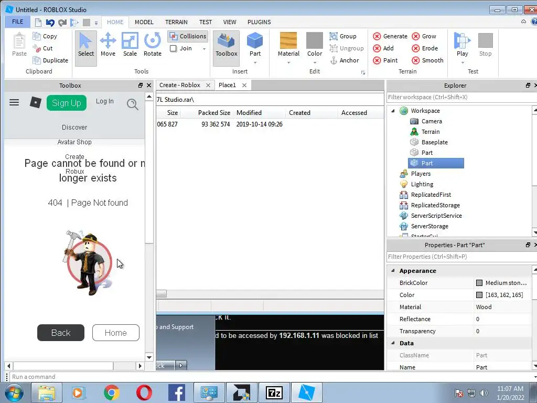Toggle Anchor for the part

344,60
